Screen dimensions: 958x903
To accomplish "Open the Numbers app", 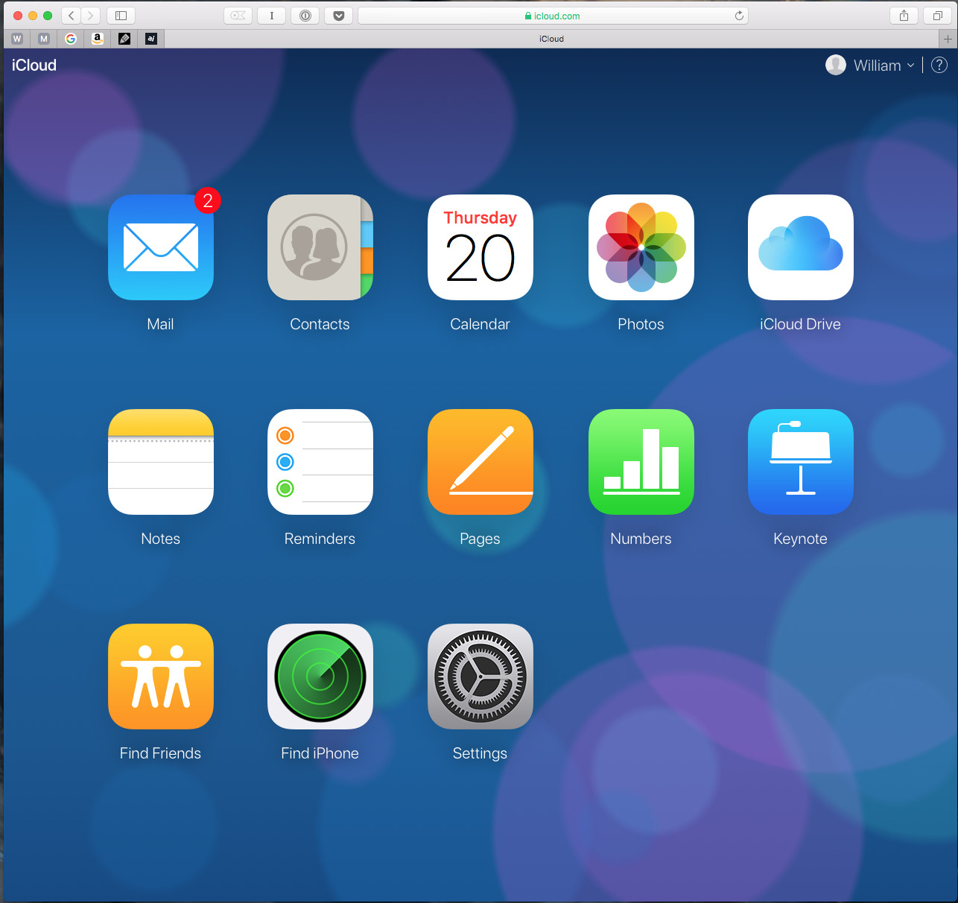I will [x=641, y=462].
